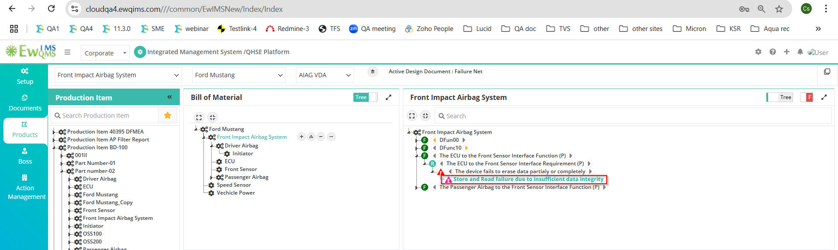This screenshot has height=250, width=838.
Task: Collapse all nodes in Bill of Material
Action: 212,117
